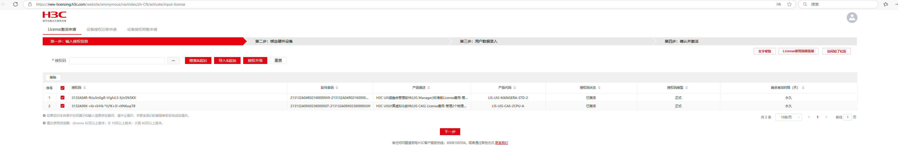The width and height of the screenshot is (898, 145).
Task: Click product code LIS-UIS-MANGERA-STD-2
Action: 508,98
